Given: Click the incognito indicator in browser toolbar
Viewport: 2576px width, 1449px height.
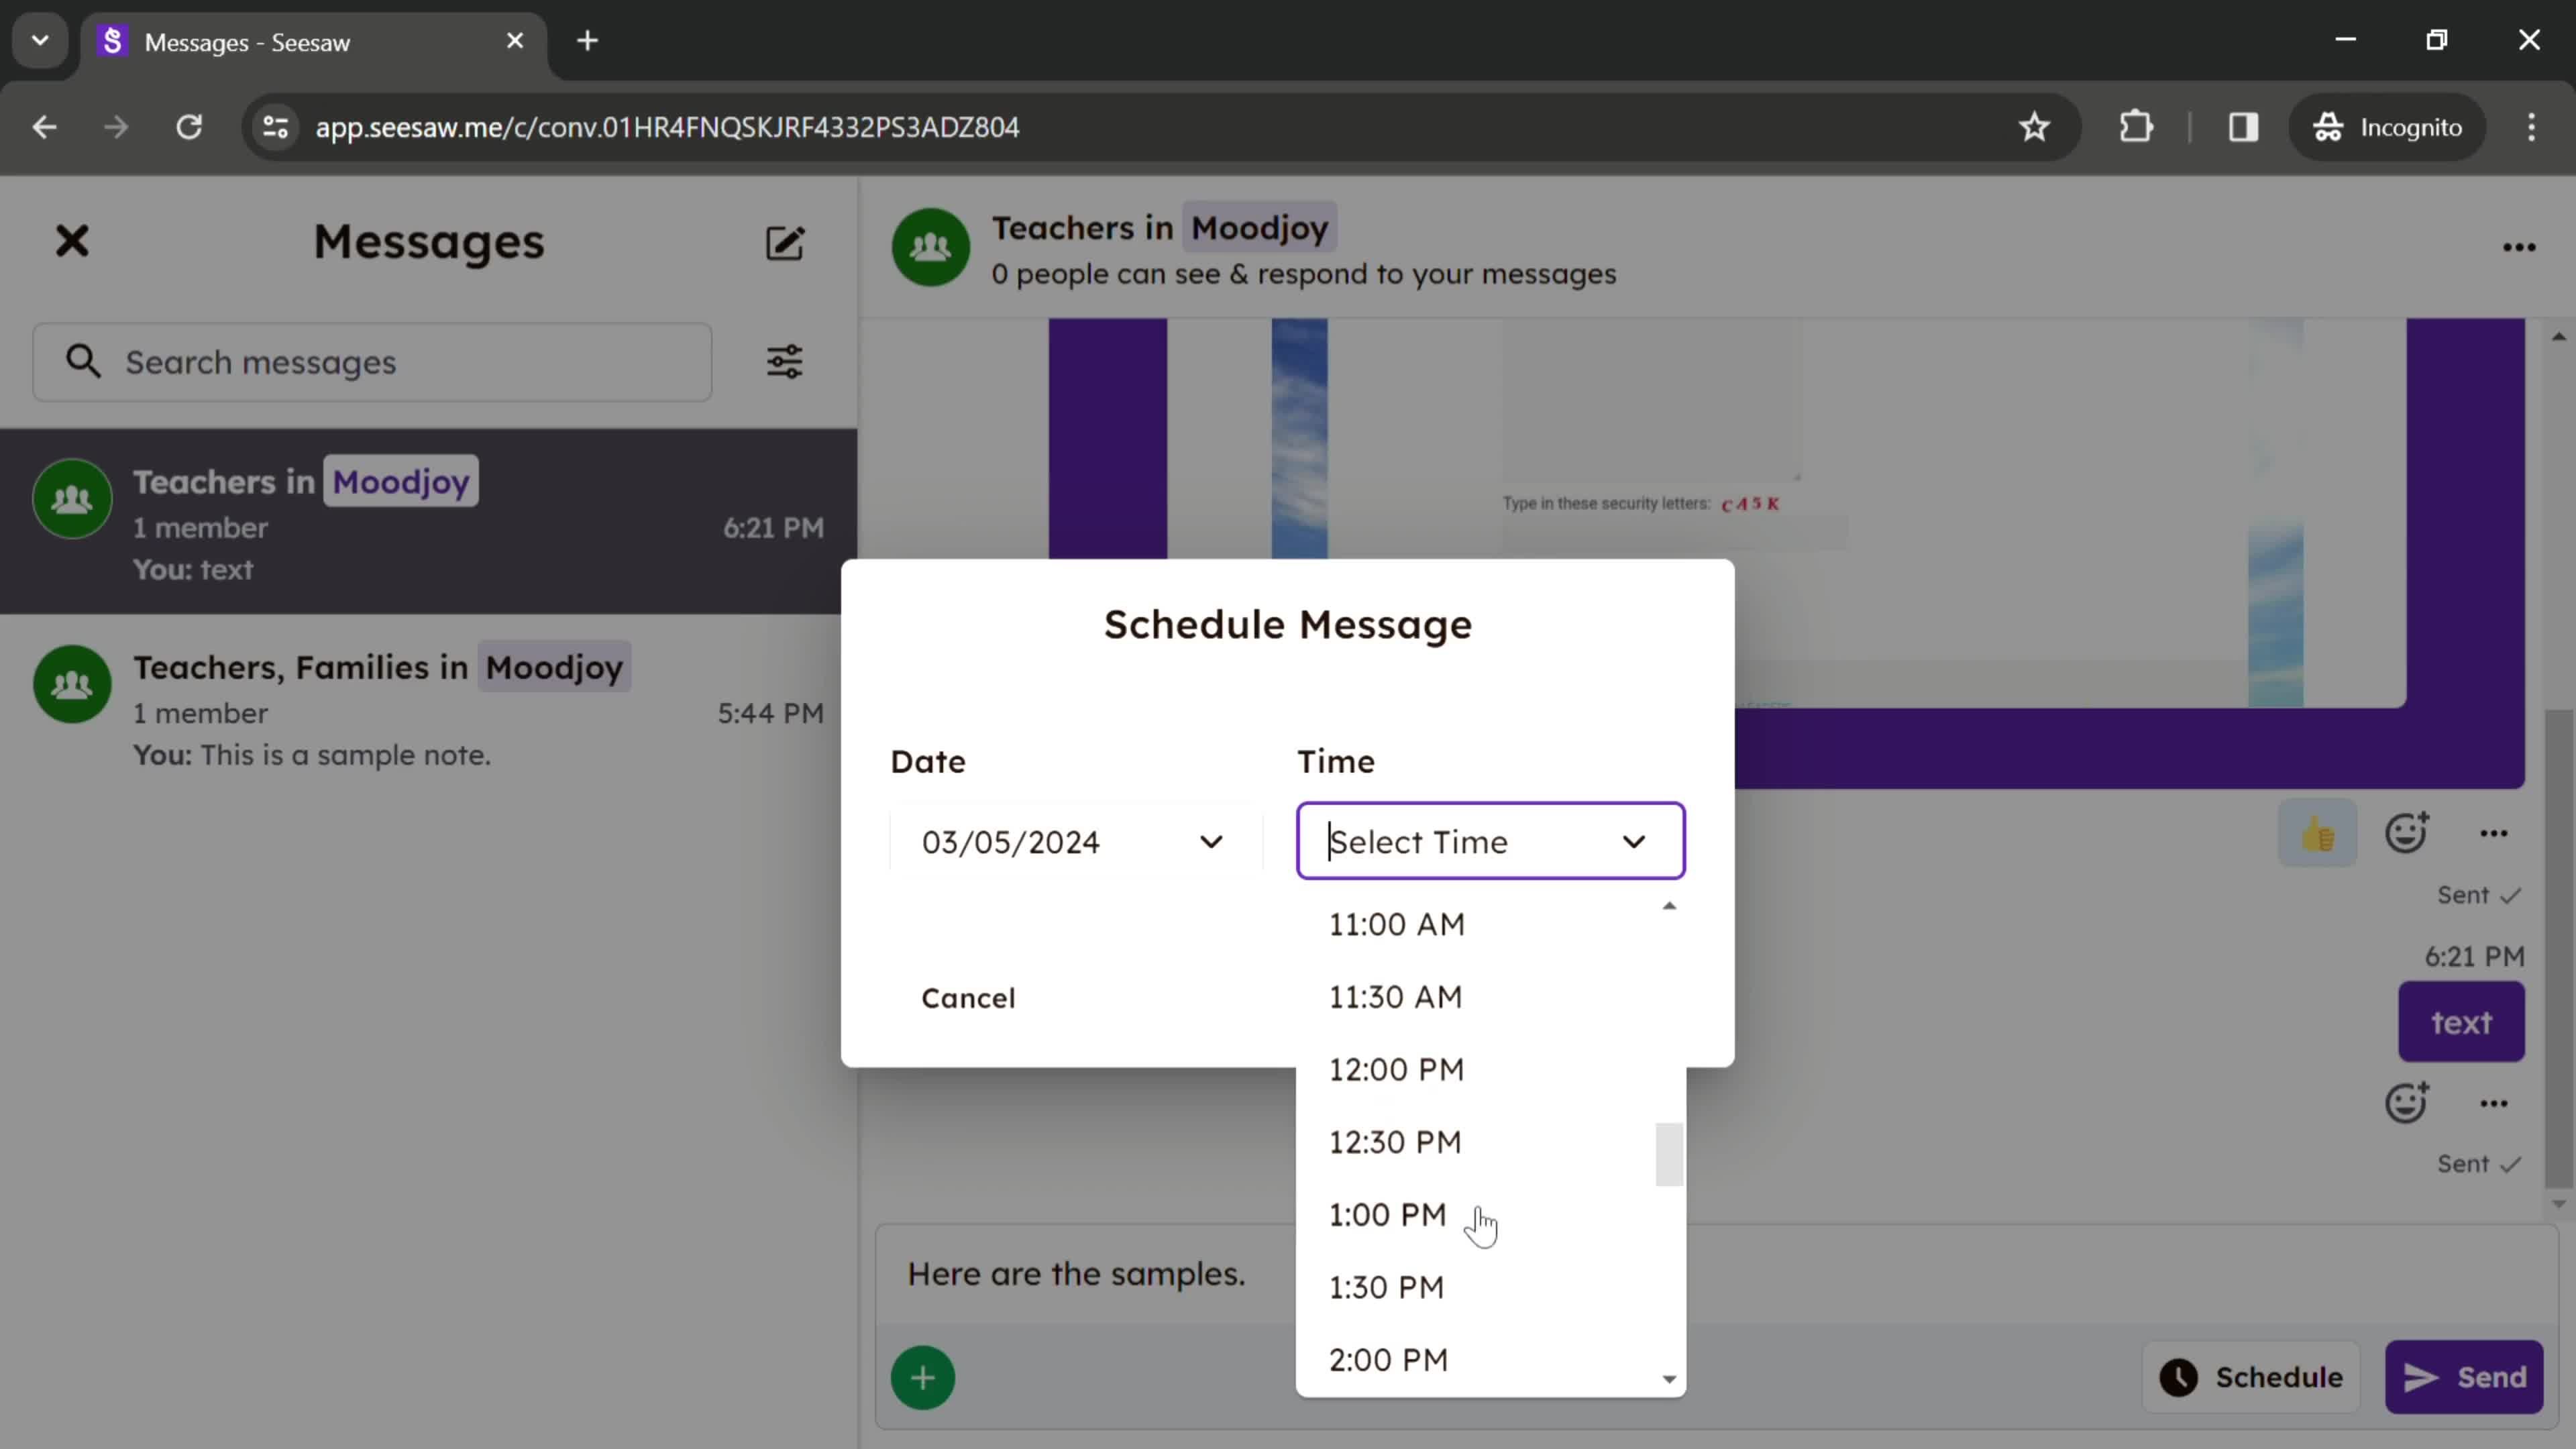Looking at the screenshot, I should click(x=2398, y=125).
